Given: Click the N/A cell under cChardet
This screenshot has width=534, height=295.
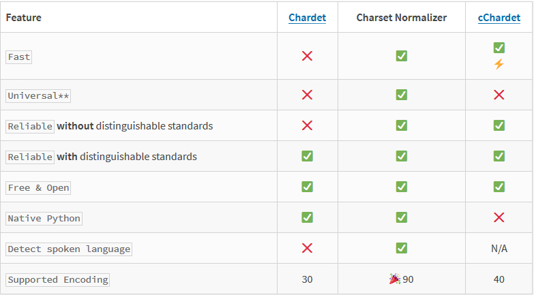Looking at the screenshot, I should (x=499, y=249).
